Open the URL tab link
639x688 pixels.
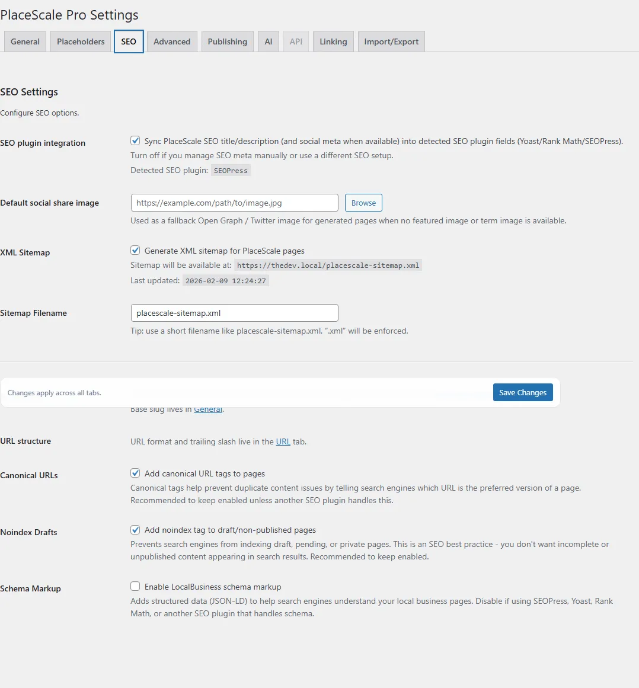point(283,441)
